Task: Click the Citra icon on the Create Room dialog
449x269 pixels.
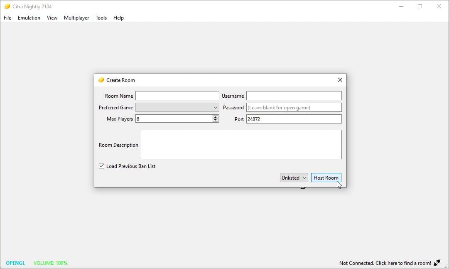Action: point(101,79)
